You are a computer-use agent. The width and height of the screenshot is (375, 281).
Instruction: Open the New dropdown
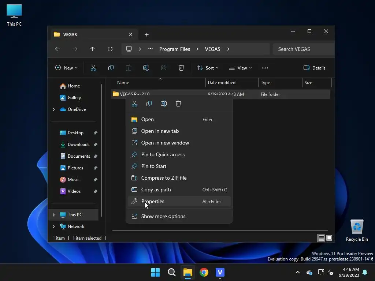coord(67,68)
